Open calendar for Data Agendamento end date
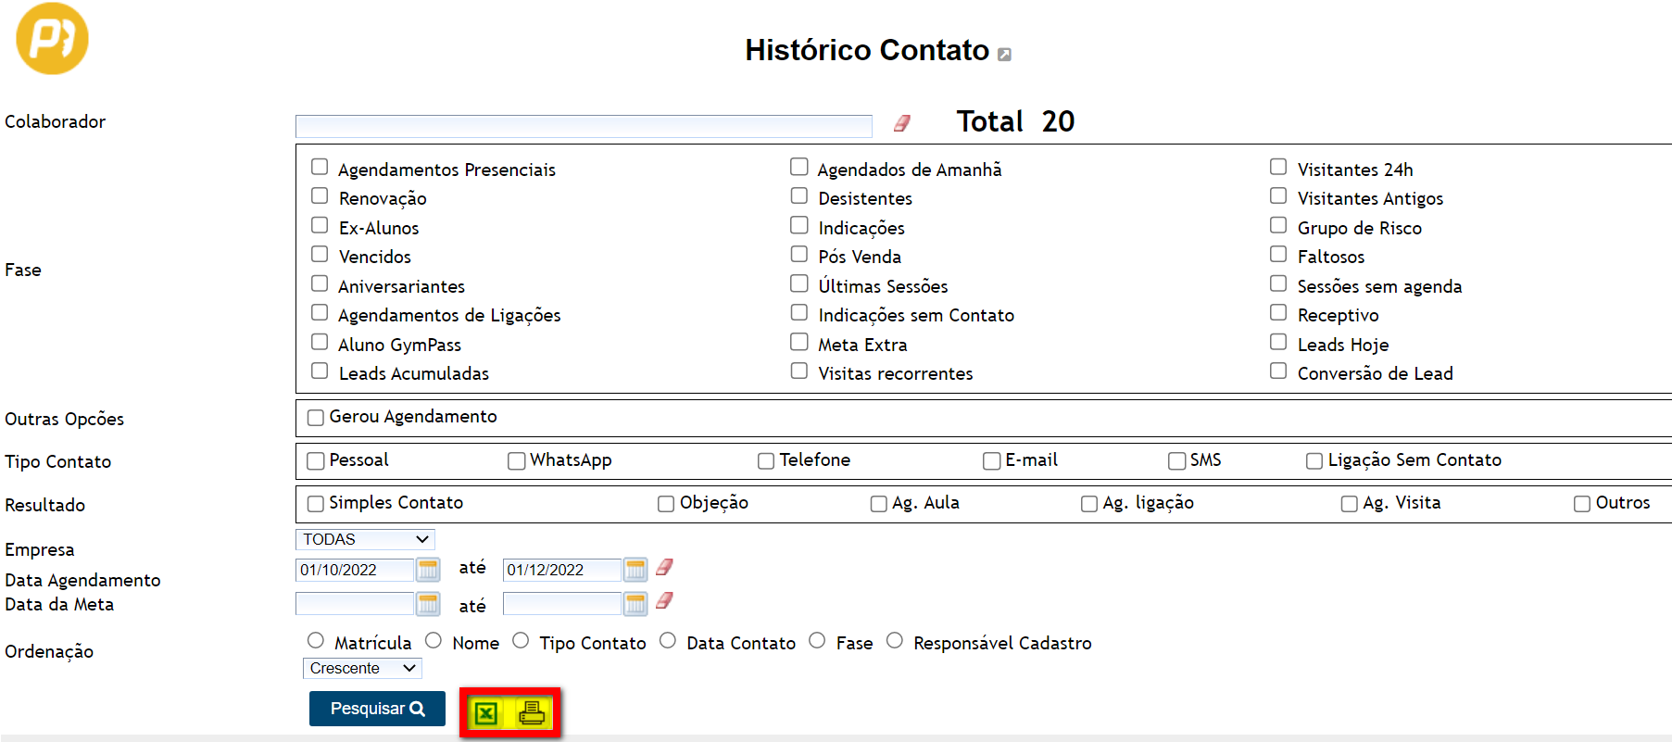 tap(635, 569)
